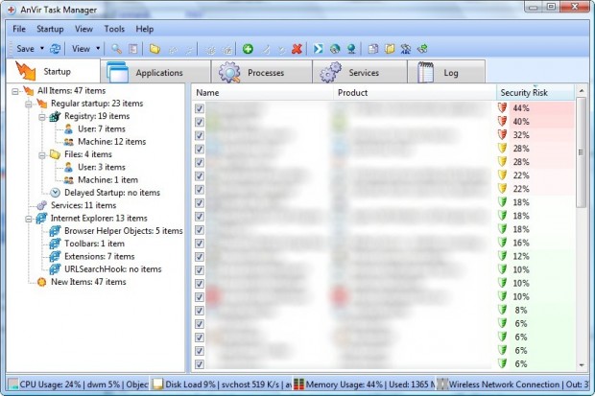
Task: Toggle the checkbox on the 12% risk row
Action: click(200, 256)
